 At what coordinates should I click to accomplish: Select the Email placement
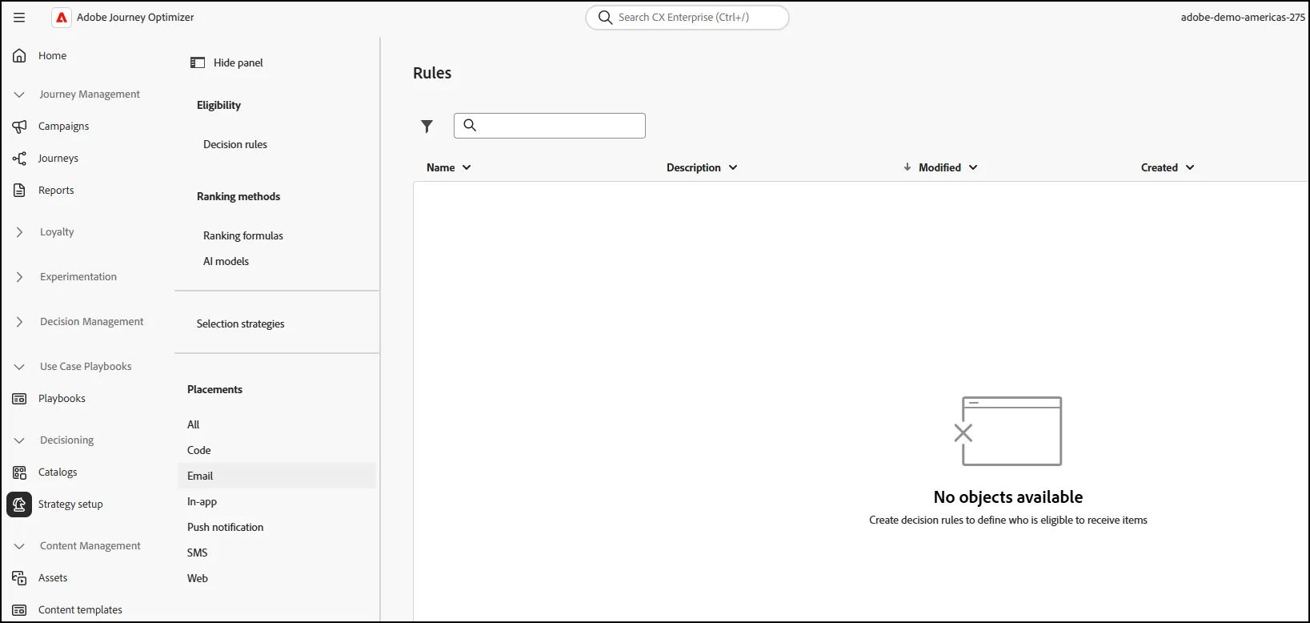[x=276, y=476]
